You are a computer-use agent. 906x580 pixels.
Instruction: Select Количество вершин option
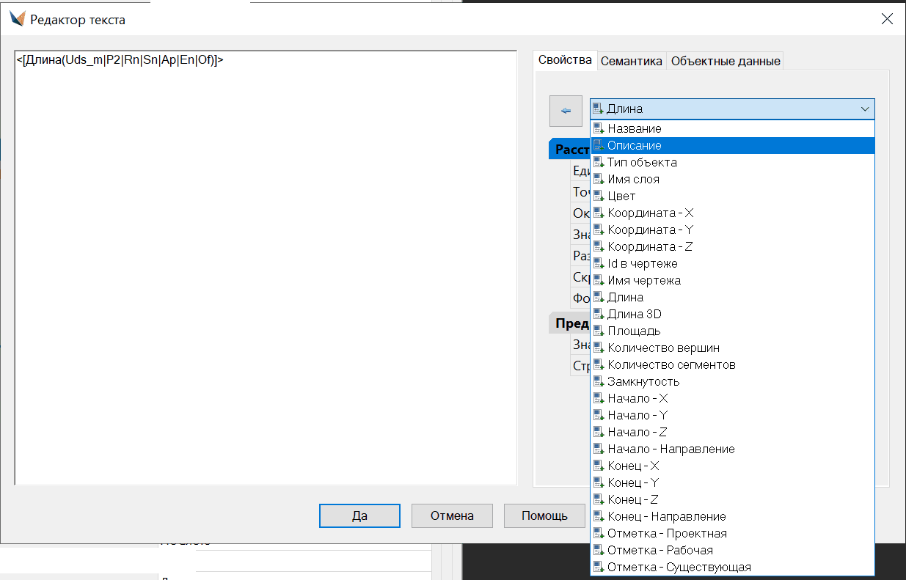tap(733, 348)
